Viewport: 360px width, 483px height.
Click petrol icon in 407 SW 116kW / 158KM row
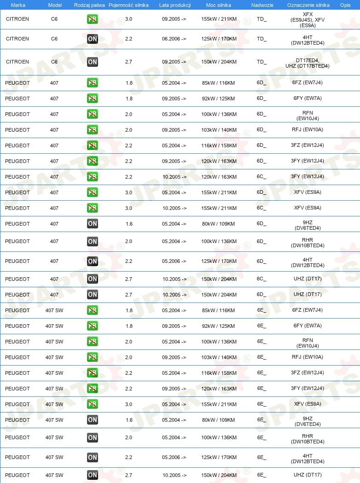93,373
